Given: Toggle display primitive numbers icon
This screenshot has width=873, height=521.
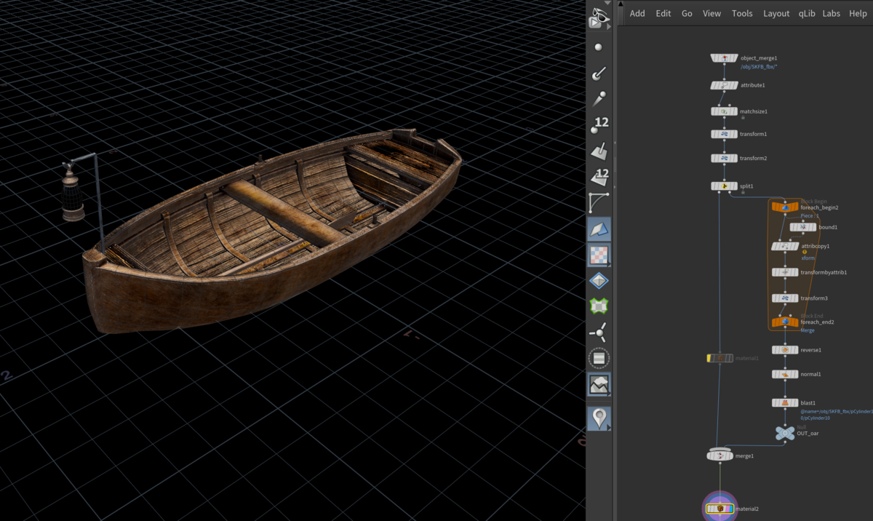Looking at the screenshot, I should pyautogui.click(x=599, y=178).
